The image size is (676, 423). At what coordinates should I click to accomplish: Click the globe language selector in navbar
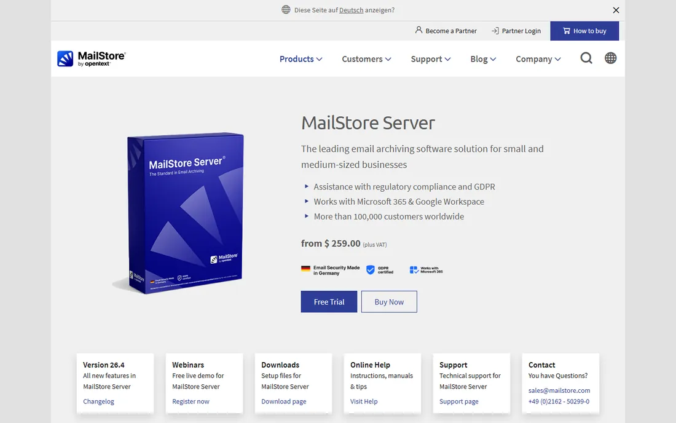[x=610, y=58]
